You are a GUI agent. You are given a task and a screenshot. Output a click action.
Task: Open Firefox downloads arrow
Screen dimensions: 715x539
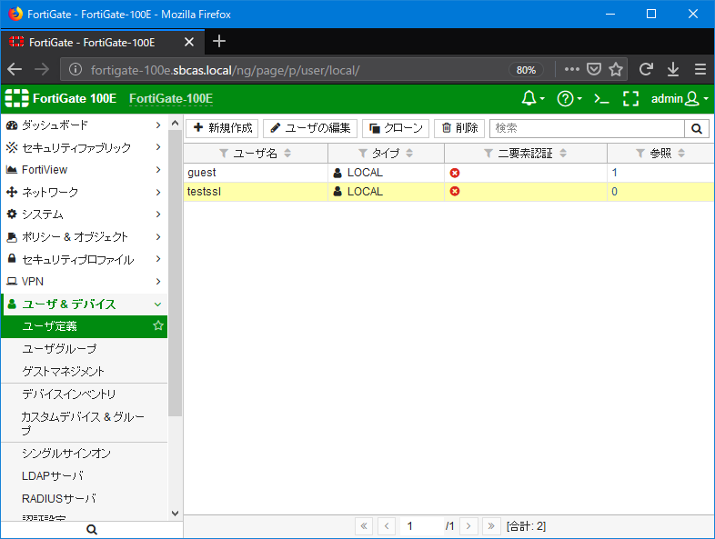[673, 69]
